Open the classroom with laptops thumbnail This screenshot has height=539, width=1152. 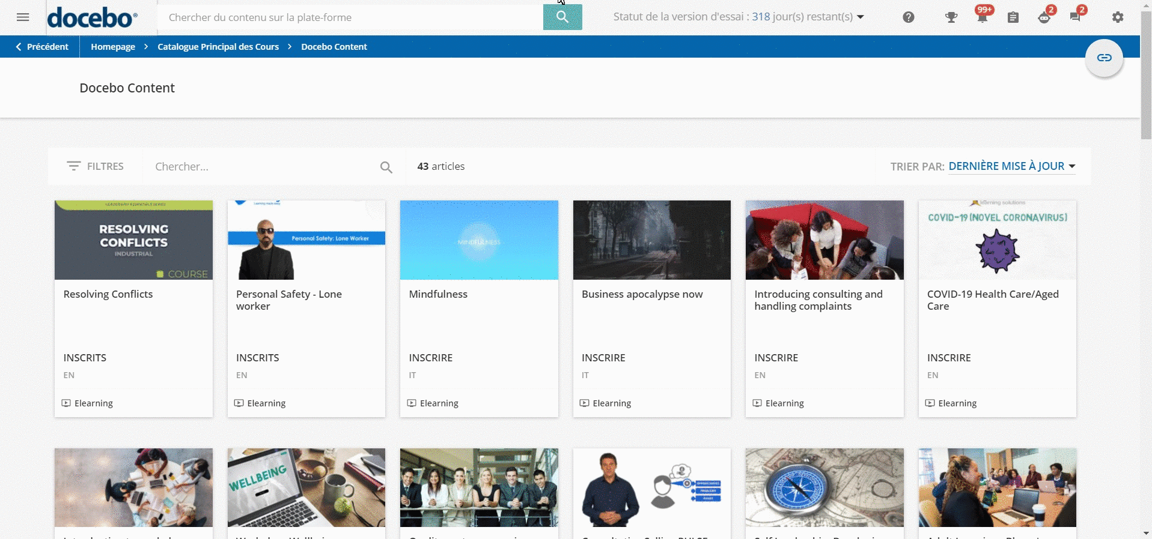998,487
